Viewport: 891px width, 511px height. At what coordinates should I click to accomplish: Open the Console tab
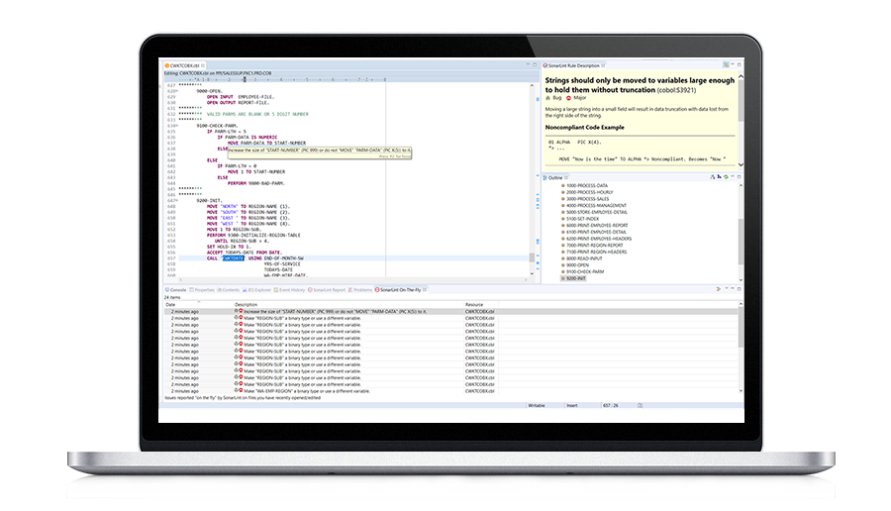coord(174,289)
